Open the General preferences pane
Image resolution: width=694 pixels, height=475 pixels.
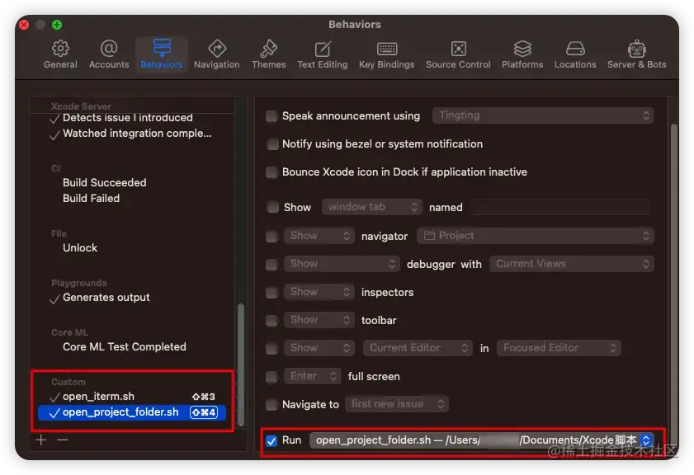coord(60,55)
